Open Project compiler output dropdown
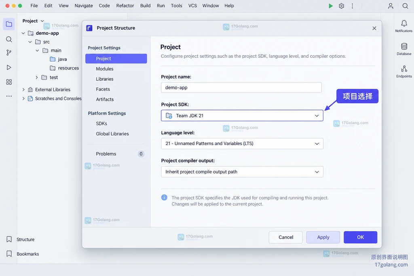This screenshot has width=414, height=276. (x=242, y=172)
